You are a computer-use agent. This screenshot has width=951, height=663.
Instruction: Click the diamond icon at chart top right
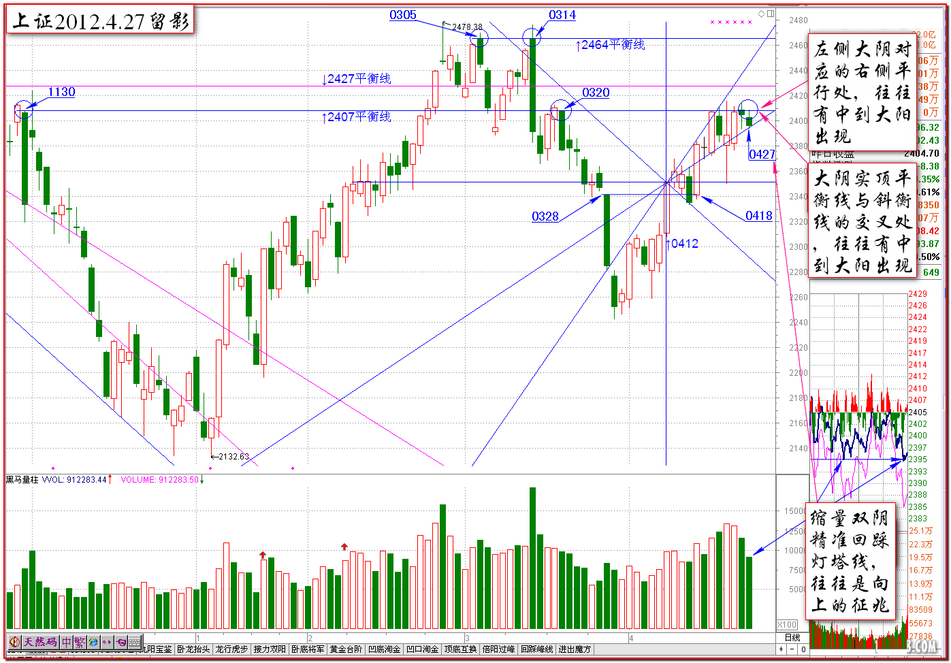click(x=762, y=14)
